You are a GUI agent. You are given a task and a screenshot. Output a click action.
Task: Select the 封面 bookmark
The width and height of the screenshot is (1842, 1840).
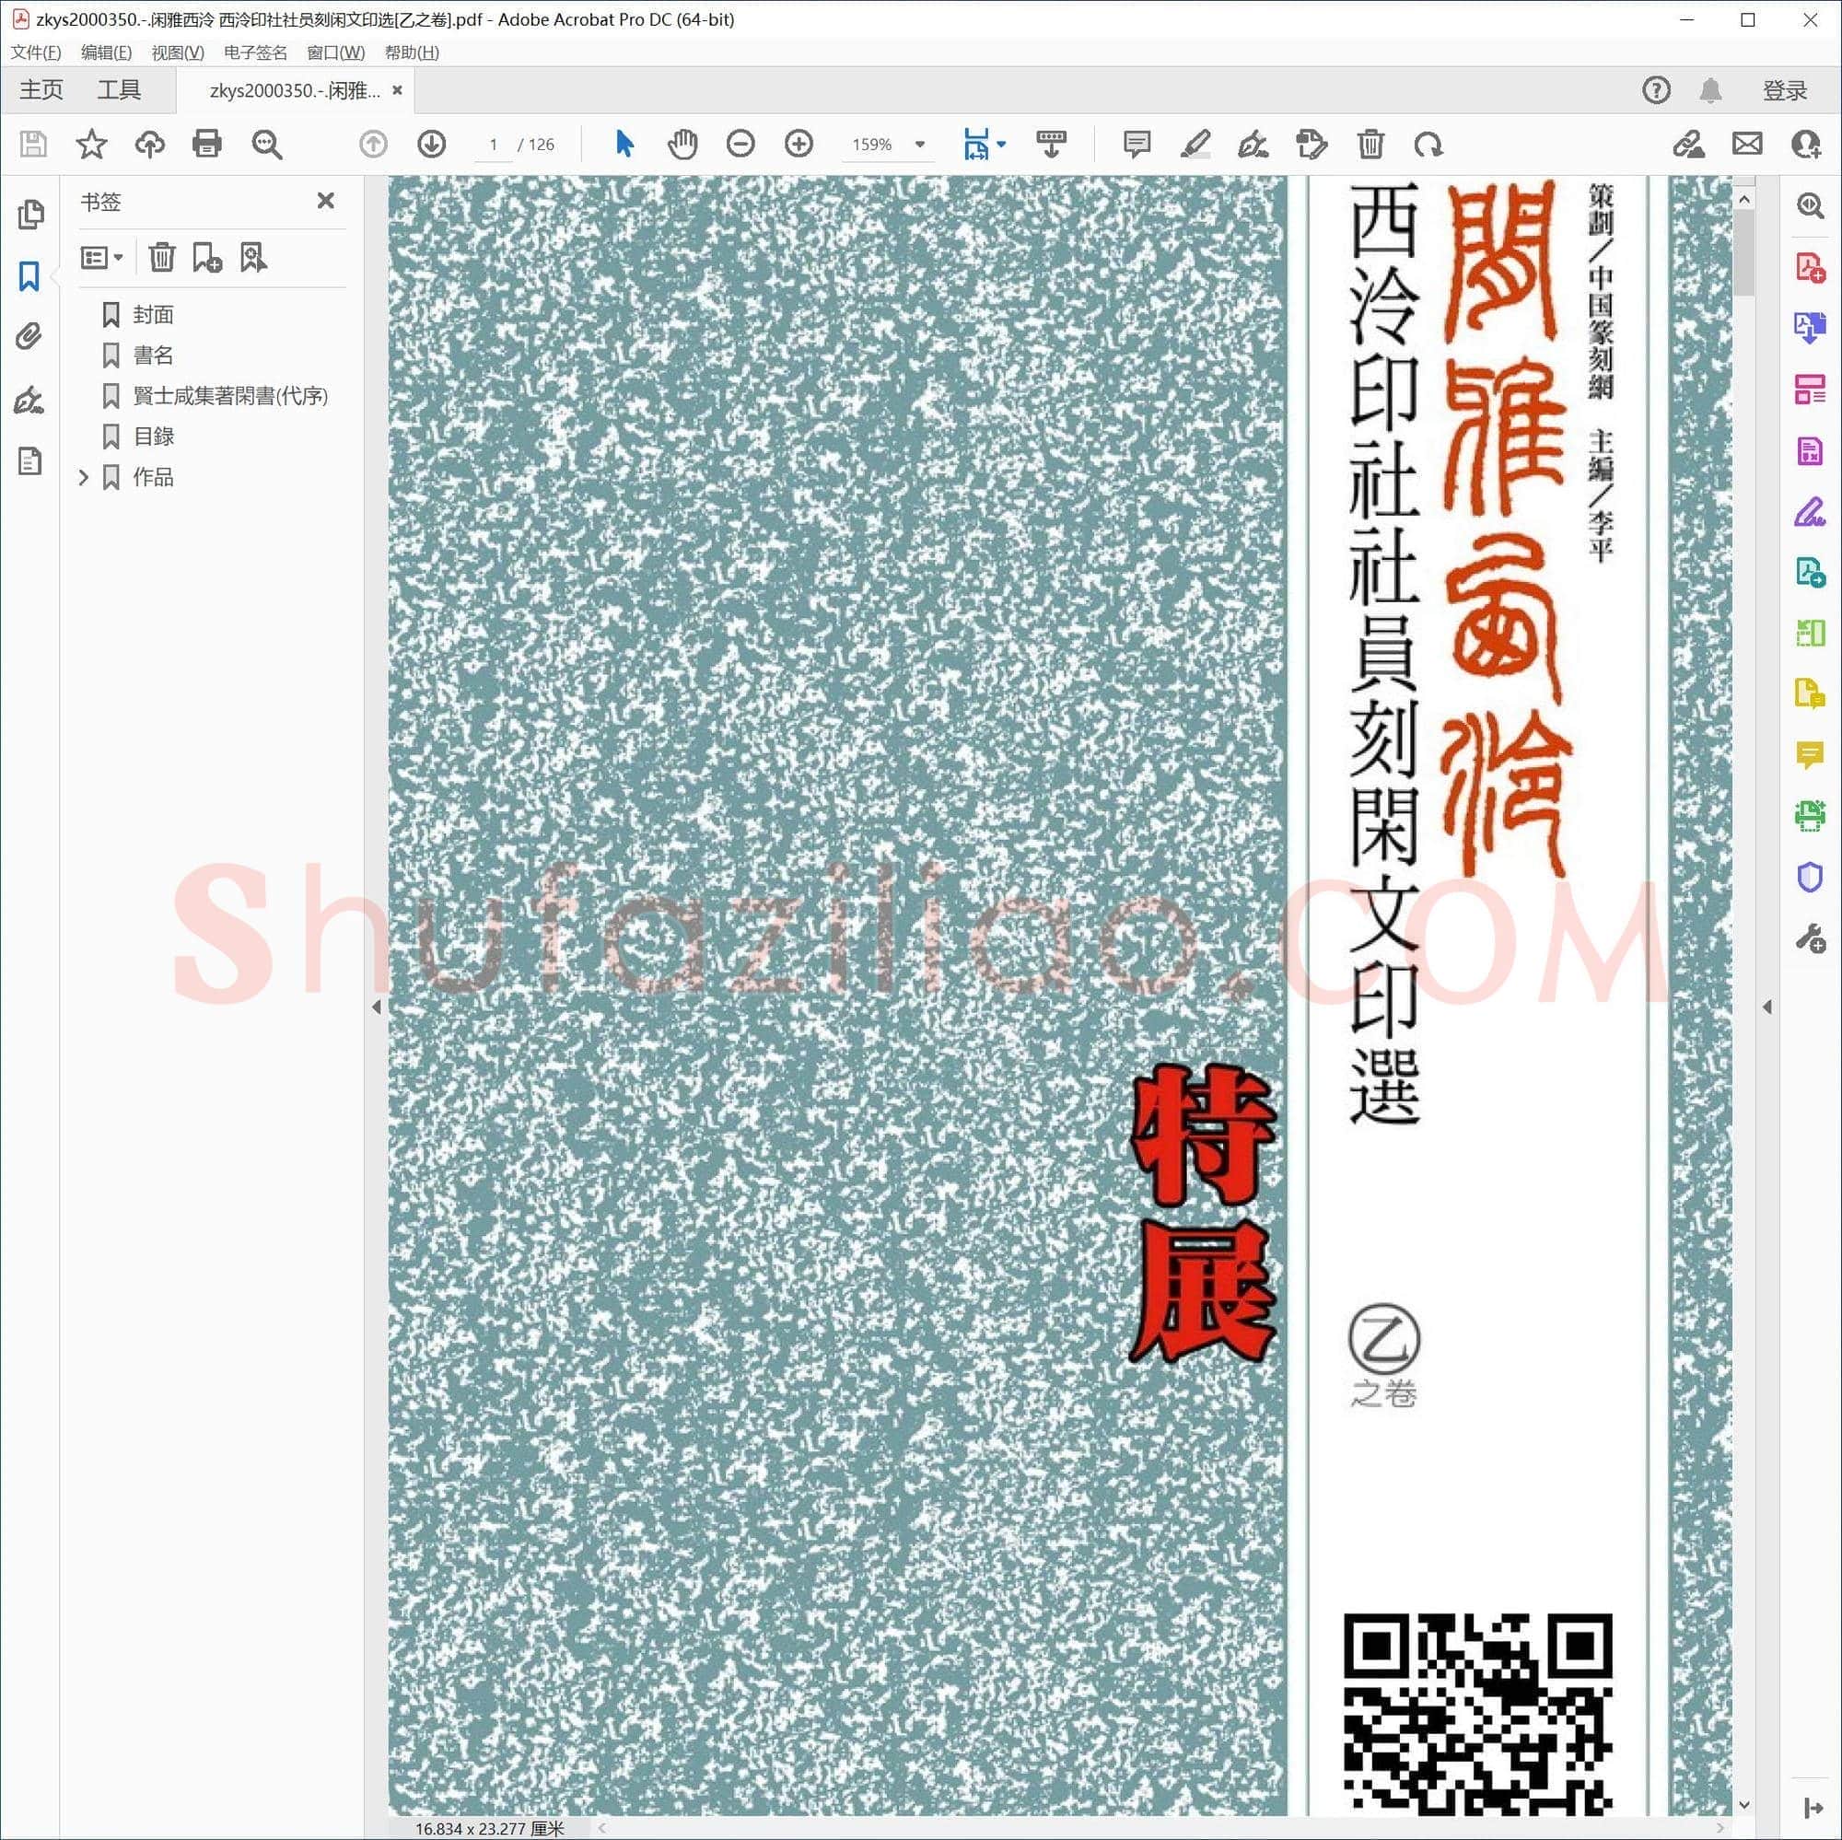[x=154, y=315]
